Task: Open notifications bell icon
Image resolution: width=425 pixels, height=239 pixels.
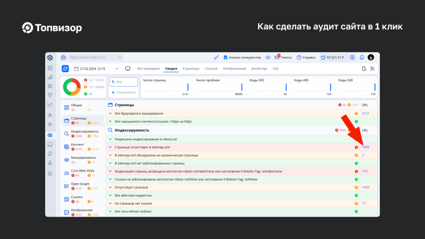Action: pyautogui.click(x=362, y=57)
